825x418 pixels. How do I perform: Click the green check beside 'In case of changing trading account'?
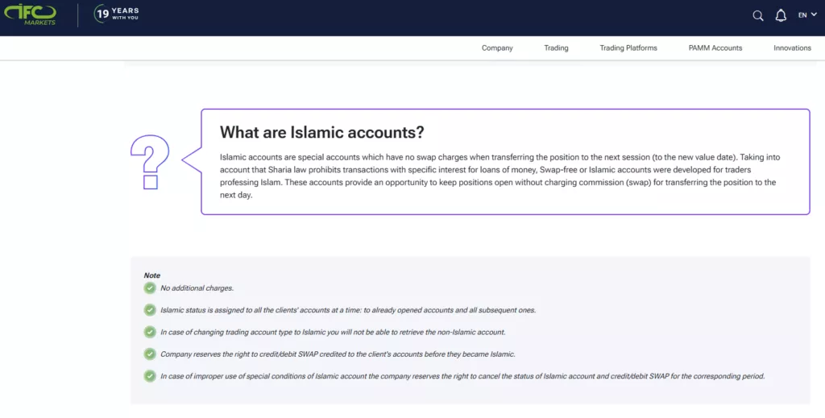click(150, 333)
